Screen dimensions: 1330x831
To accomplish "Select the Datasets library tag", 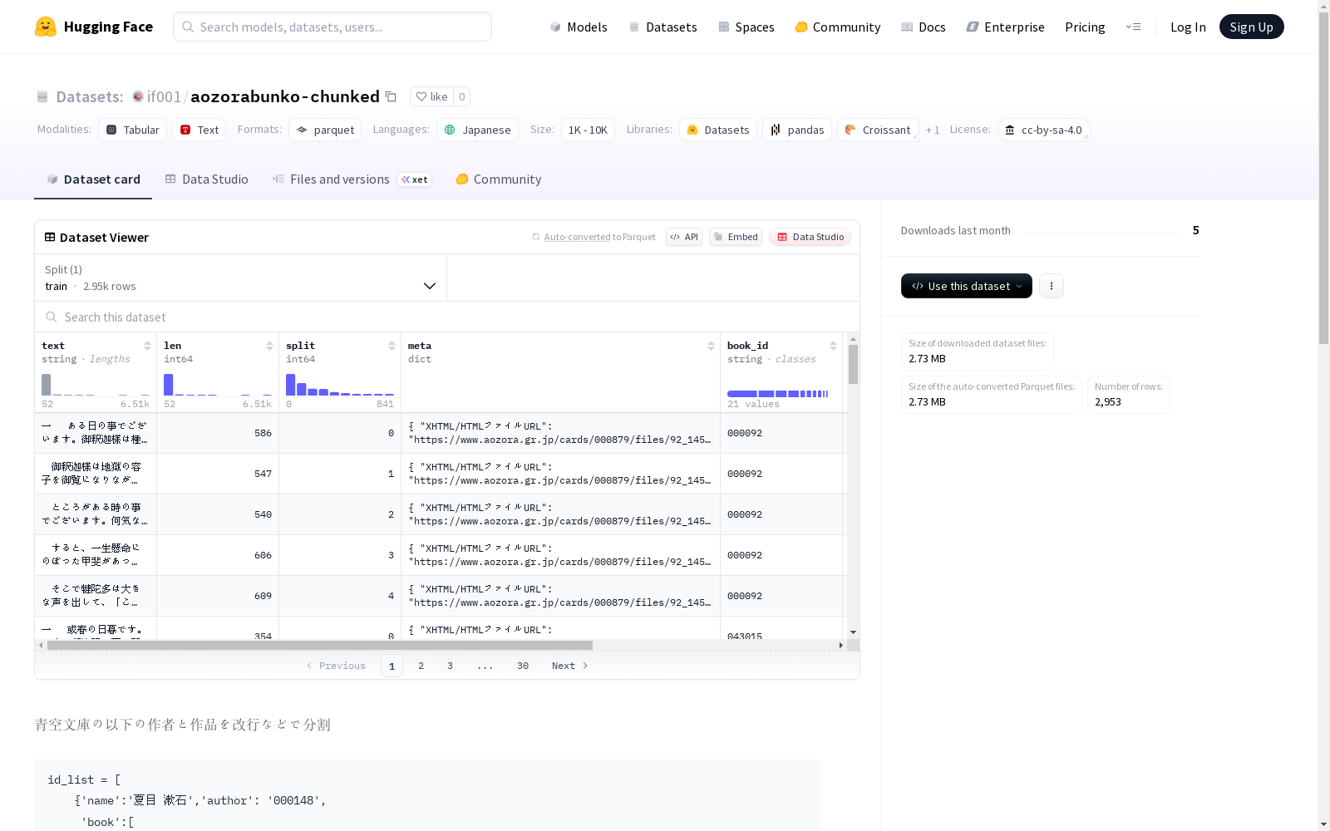I will click(718, 130).
